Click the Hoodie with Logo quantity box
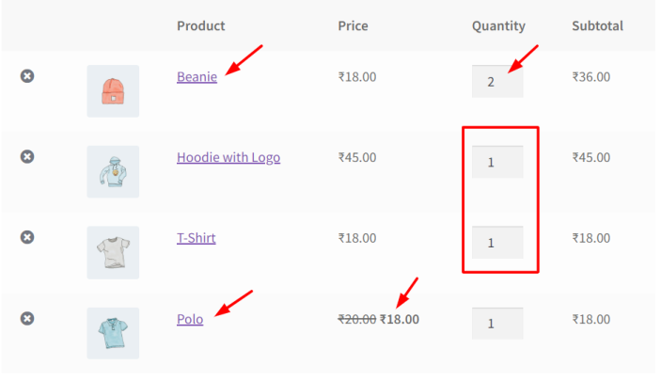The image size is (661, 381). [497, 162]
